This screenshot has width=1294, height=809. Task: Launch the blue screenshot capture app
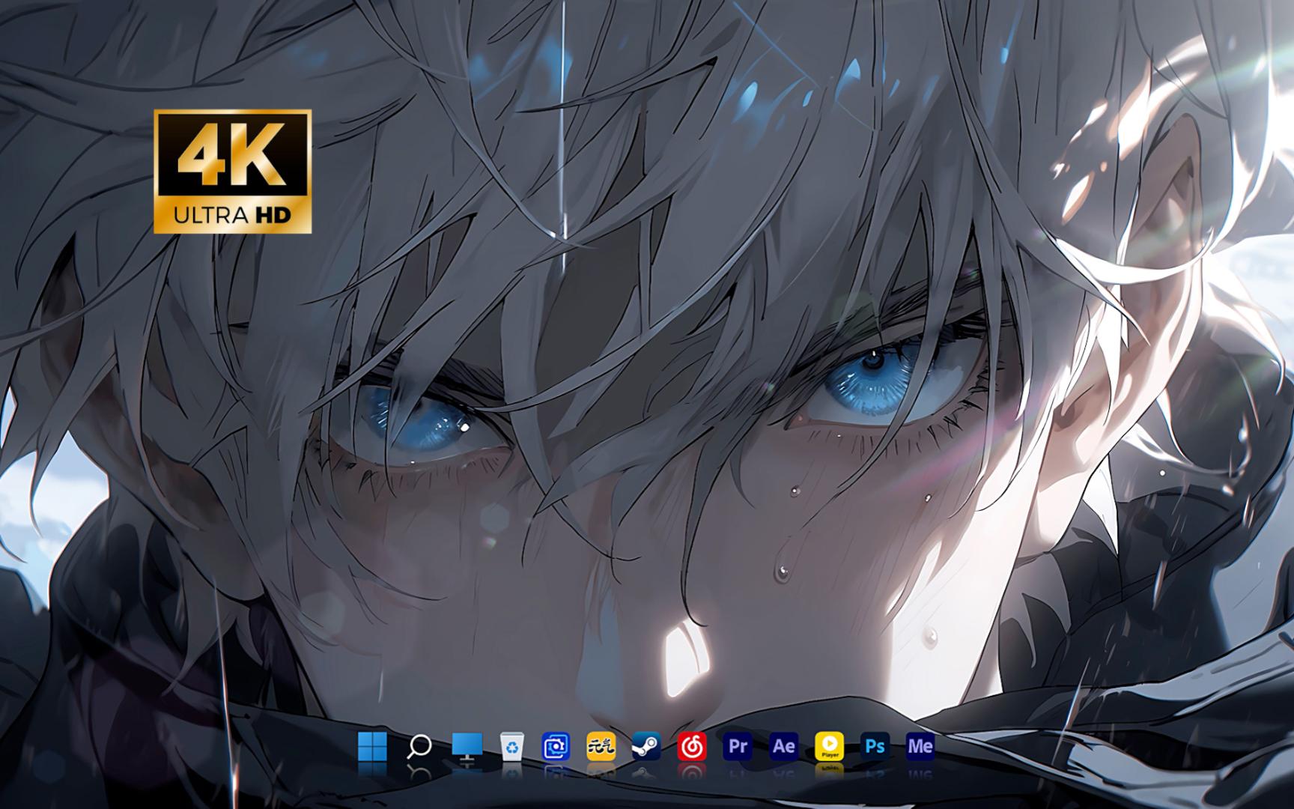pos(556,746)
